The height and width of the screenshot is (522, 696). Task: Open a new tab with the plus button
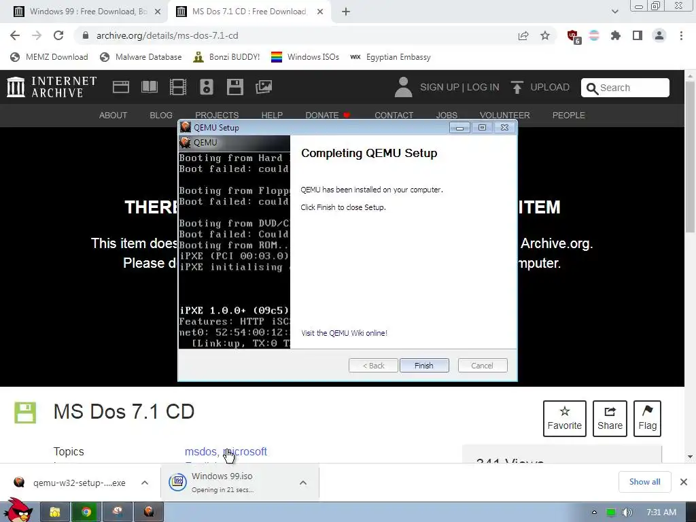(x=346, y=12)
